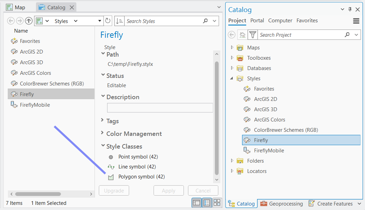
Task: Open the Catalog pane hamburger options menu
Action: coord(356,21)
